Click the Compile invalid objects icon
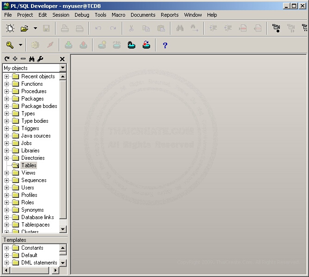The width and height of the screenshot is (309, 277). pyautogui.click(x=146, y=45)
